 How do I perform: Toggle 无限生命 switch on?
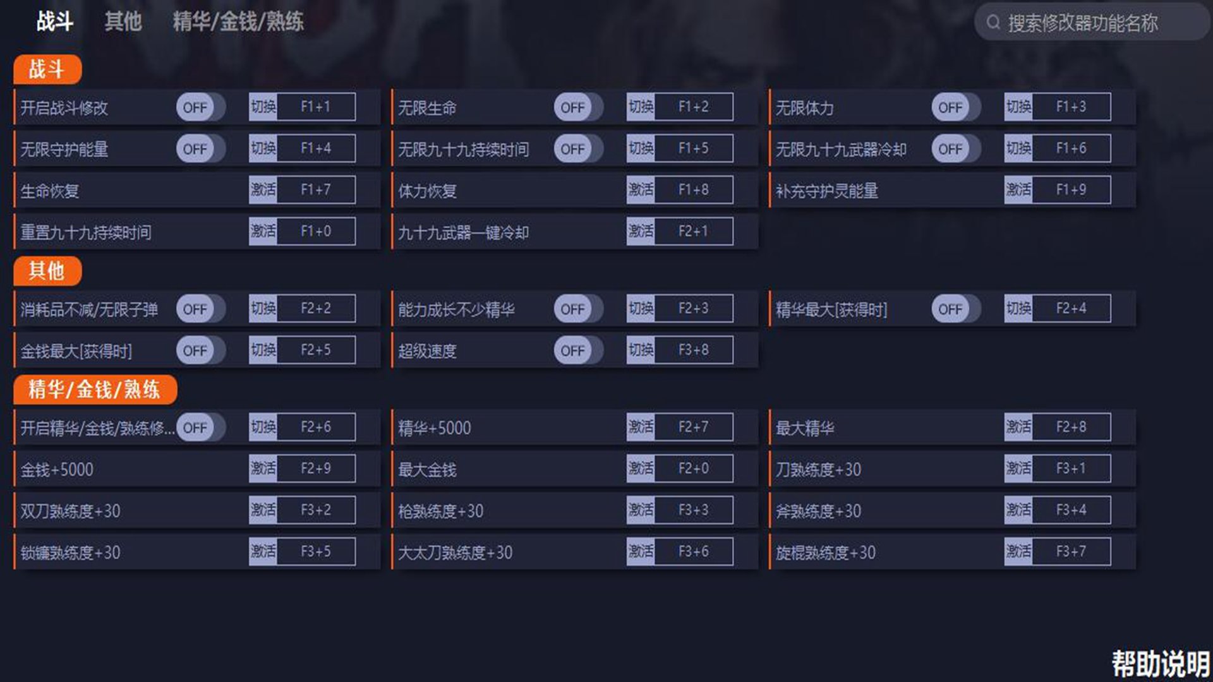577,107
